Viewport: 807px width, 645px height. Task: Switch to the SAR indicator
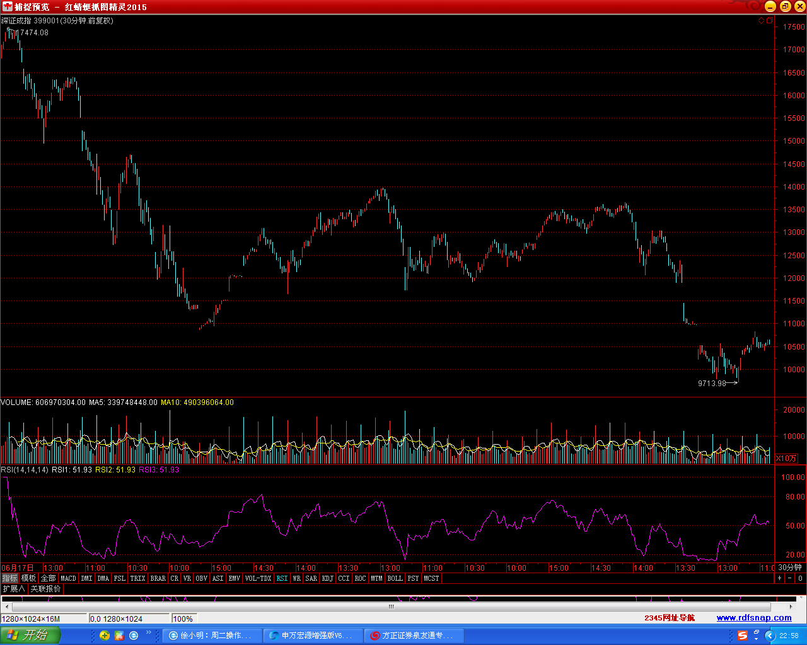(x=311, y=578)
